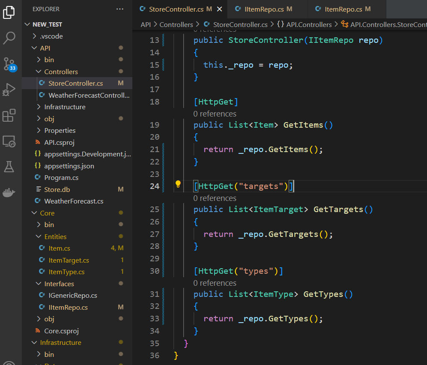Viewport: 427px width, 365px height.
Task: Click the C# icon on IItemRepo.cs tab
Action: tap(238, 9)
